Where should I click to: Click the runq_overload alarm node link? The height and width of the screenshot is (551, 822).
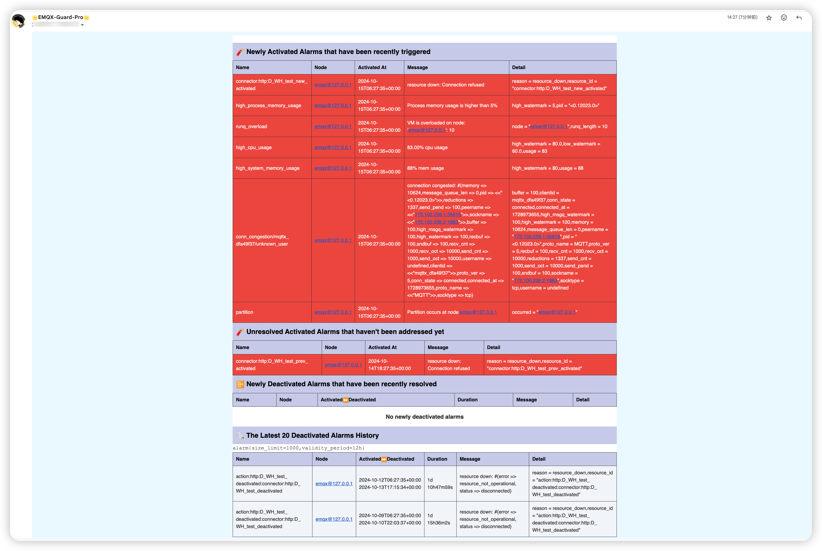[x=333, y=127]
